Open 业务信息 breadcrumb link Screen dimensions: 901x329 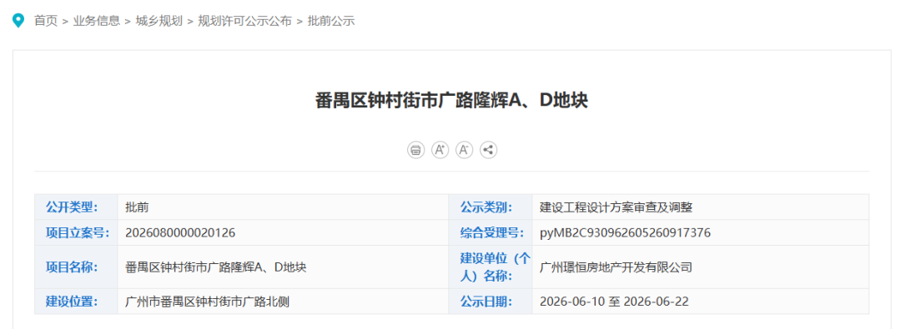point(97,22)
